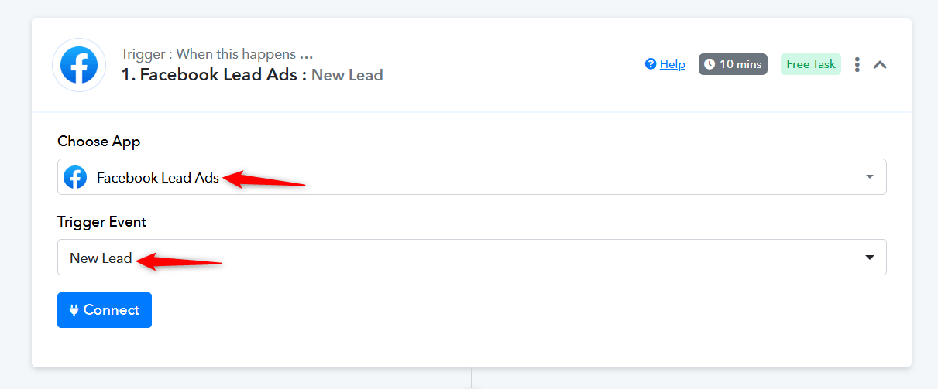
Task: Click the Trigger Event label
Action: click(102, 222)
